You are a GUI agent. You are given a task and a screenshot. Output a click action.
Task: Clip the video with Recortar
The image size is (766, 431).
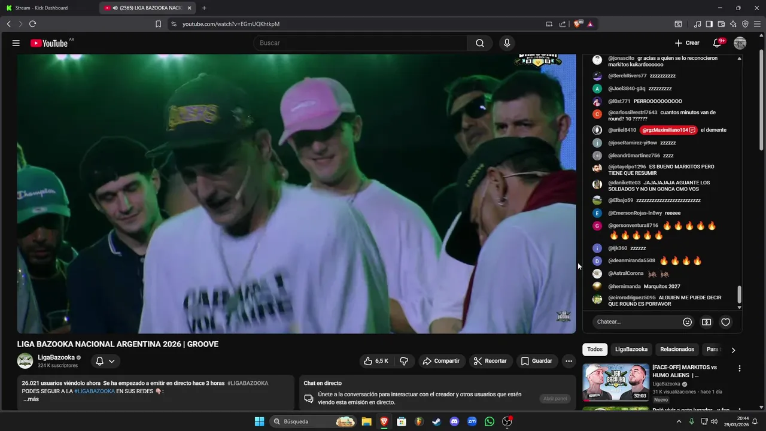coord(490,361)
